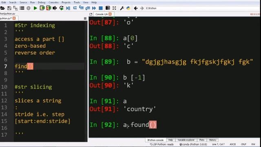Run selection or current line icon

tap(55, 8)
